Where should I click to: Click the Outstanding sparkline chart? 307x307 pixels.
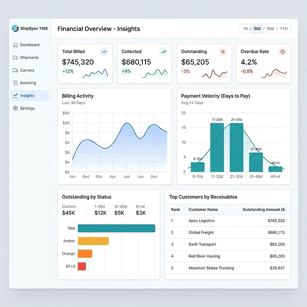(214, 74)
